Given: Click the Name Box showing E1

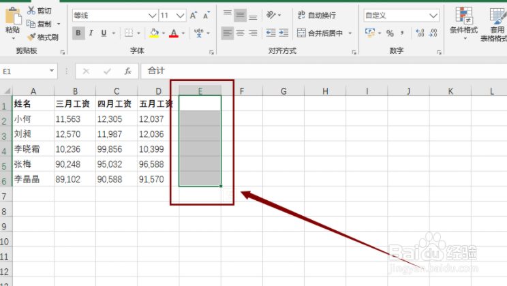Looking at the screenshot, I should (x=24, y=71).
